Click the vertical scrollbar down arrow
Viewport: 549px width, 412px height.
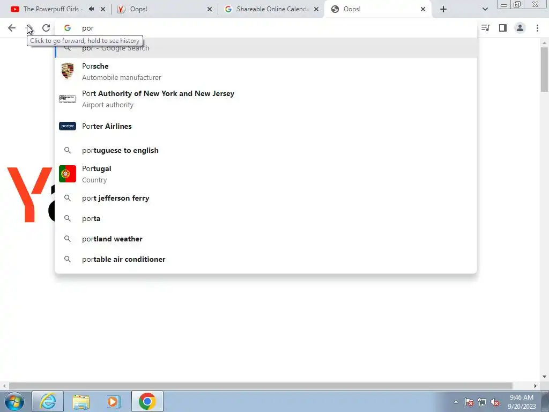tap(544, 377)
